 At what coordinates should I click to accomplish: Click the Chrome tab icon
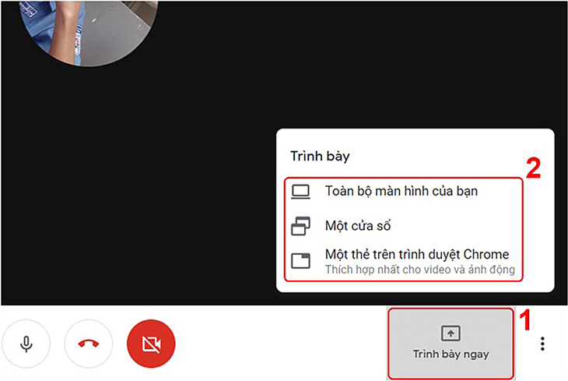click(300, 262)
